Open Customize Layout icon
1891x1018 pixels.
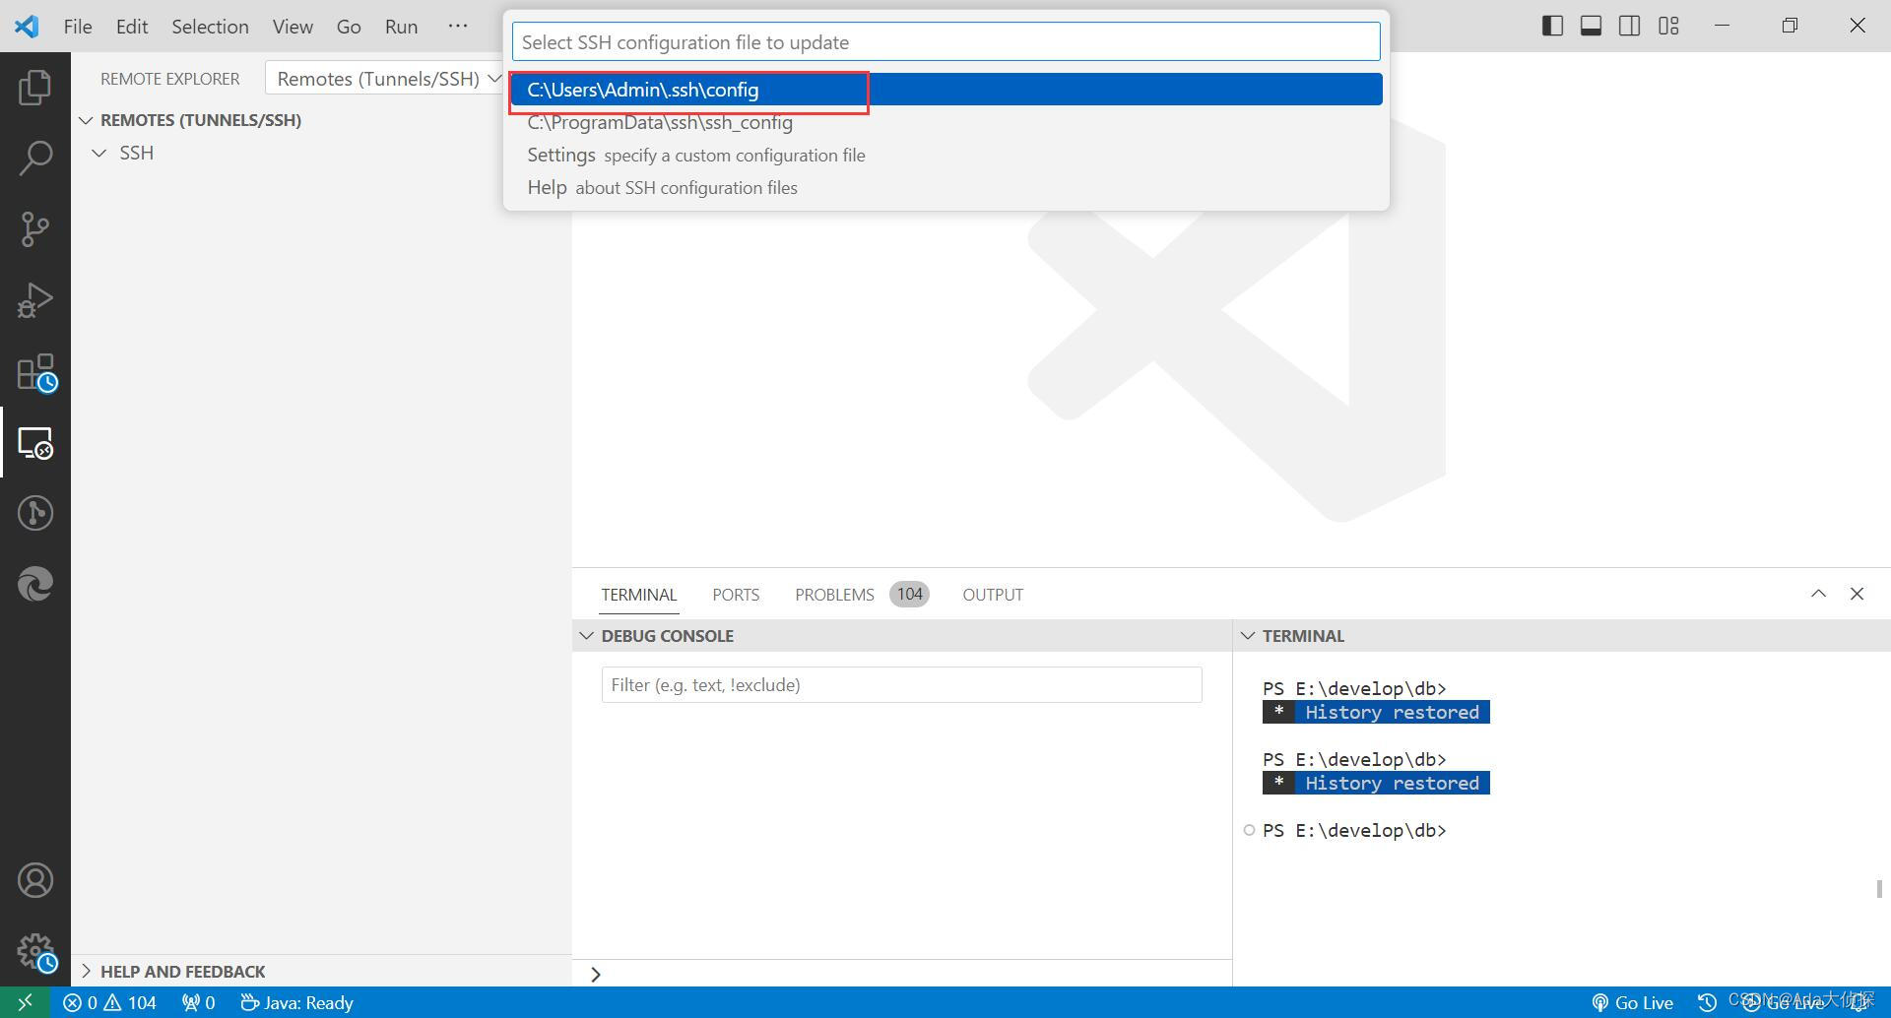coord(1668,26)
